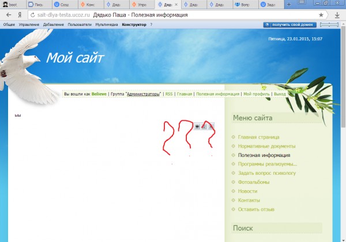
Task: Bookmark page with the star icon
Action: [321, 15]
